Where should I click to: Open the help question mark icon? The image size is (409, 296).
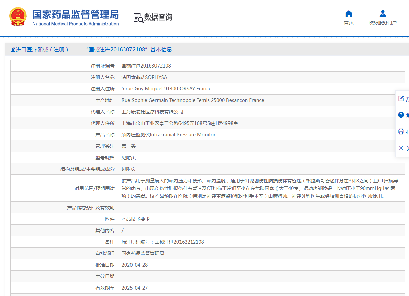(401, 115)
